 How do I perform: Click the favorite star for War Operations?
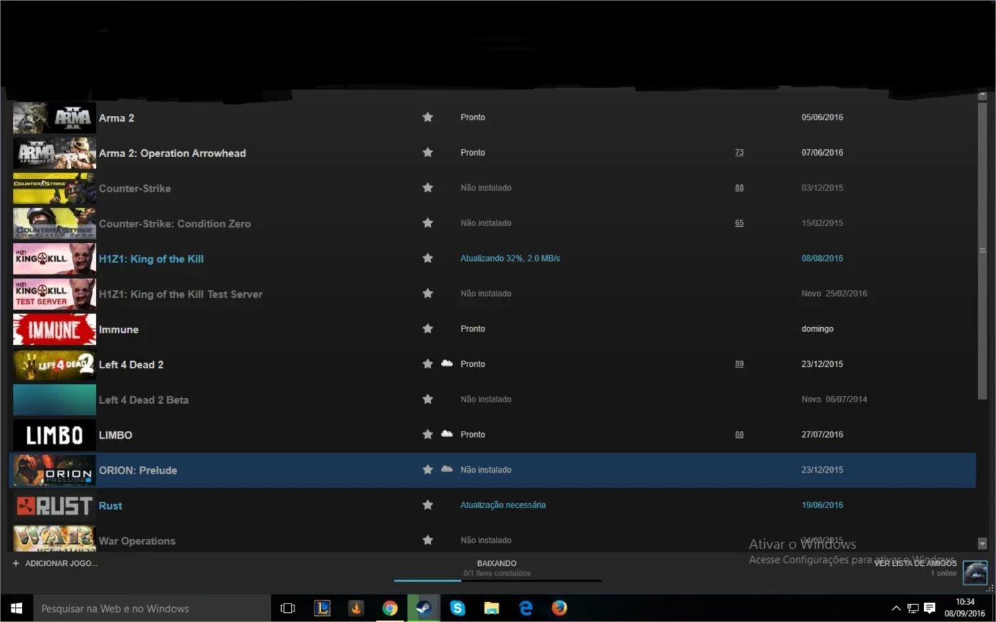click(x=428, y=540)
